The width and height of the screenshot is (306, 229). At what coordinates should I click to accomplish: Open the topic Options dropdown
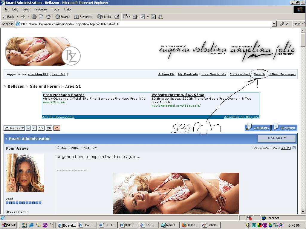(x=277, y=138)
